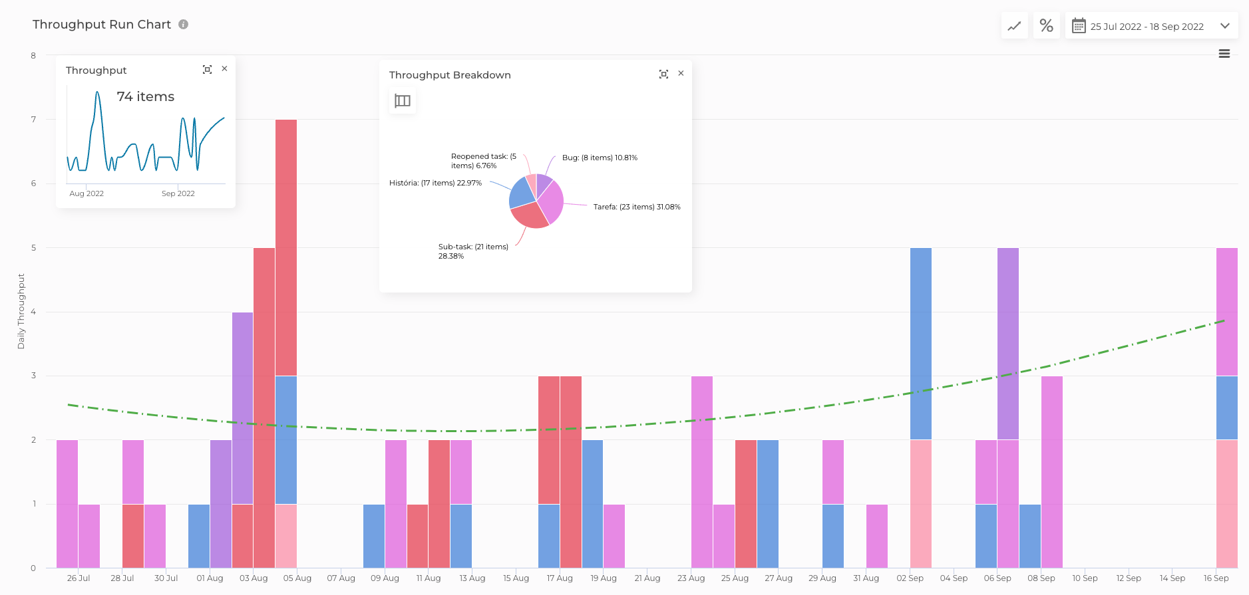The image size is (1249, 595).
Task: Close the Throughput widget
Action: point(225,69)
